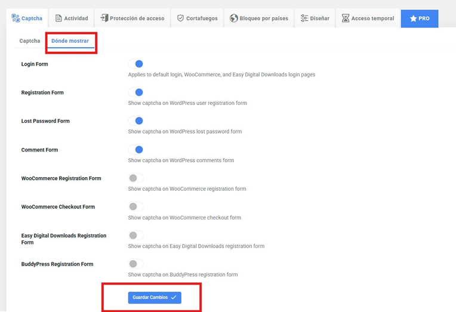Click the Comment Form label
The image size is (456, 312).
click(x=39, y=150)
